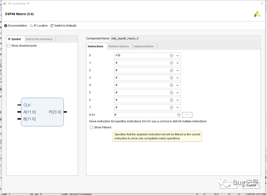Clear instruction 1 field

coord(171,63)
